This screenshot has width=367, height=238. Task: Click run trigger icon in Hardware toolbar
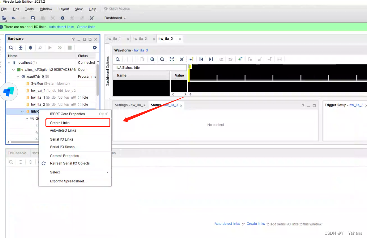coord(50,48)
